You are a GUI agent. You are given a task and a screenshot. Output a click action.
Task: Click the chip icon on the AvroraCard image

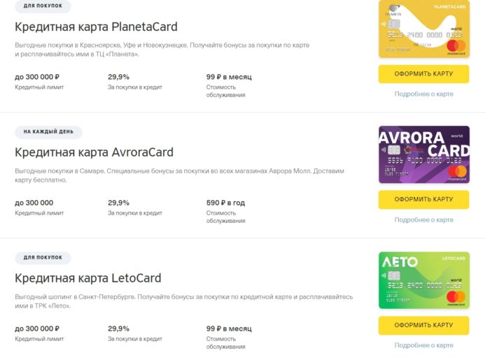[393, 150]
